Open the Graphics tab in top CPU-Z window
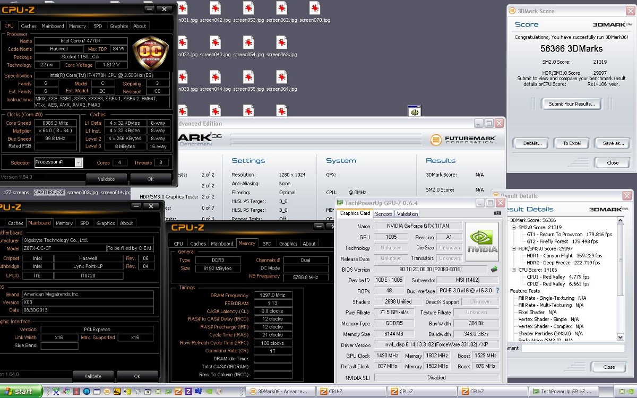Screen dimensions: 637x398 pos(119,26)
